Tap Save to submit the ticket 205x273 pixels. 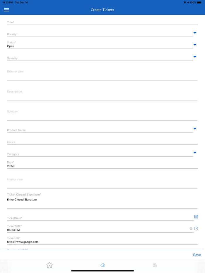click(197, 255)
